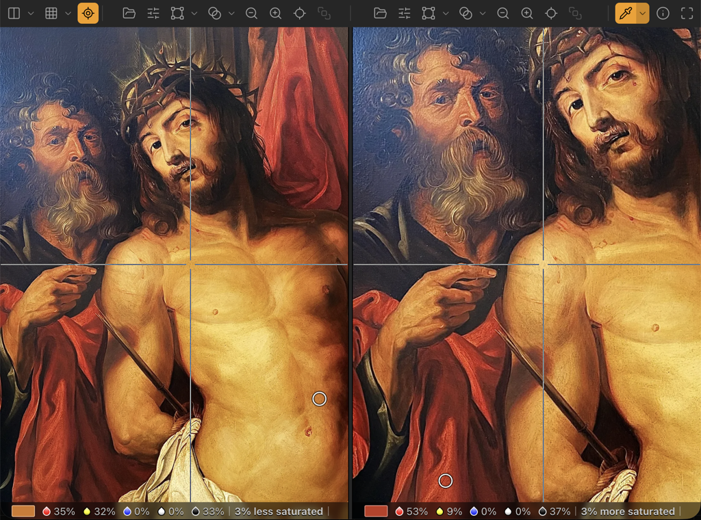Image resolution: width=701 pixels, height=520 pixels.
Task: Expand left pane blend mode dropdown
Action: (231, 14)
